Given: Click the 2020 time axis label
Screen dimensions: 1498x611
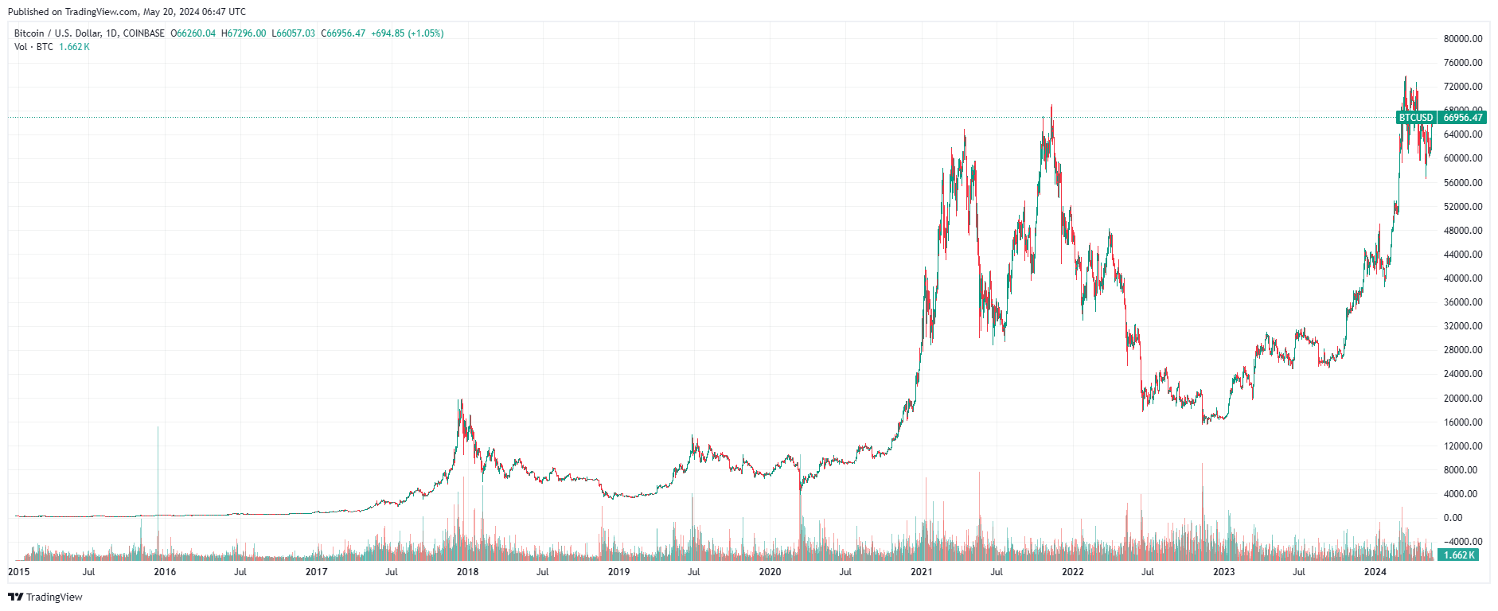Looking at the screenshot, I should pos(770,572).
